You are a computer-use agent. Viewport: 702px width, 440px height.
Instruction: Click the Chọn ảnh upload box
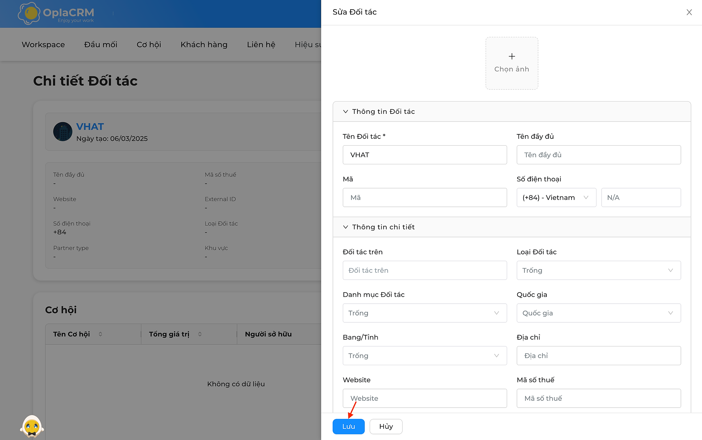(512, 63)
